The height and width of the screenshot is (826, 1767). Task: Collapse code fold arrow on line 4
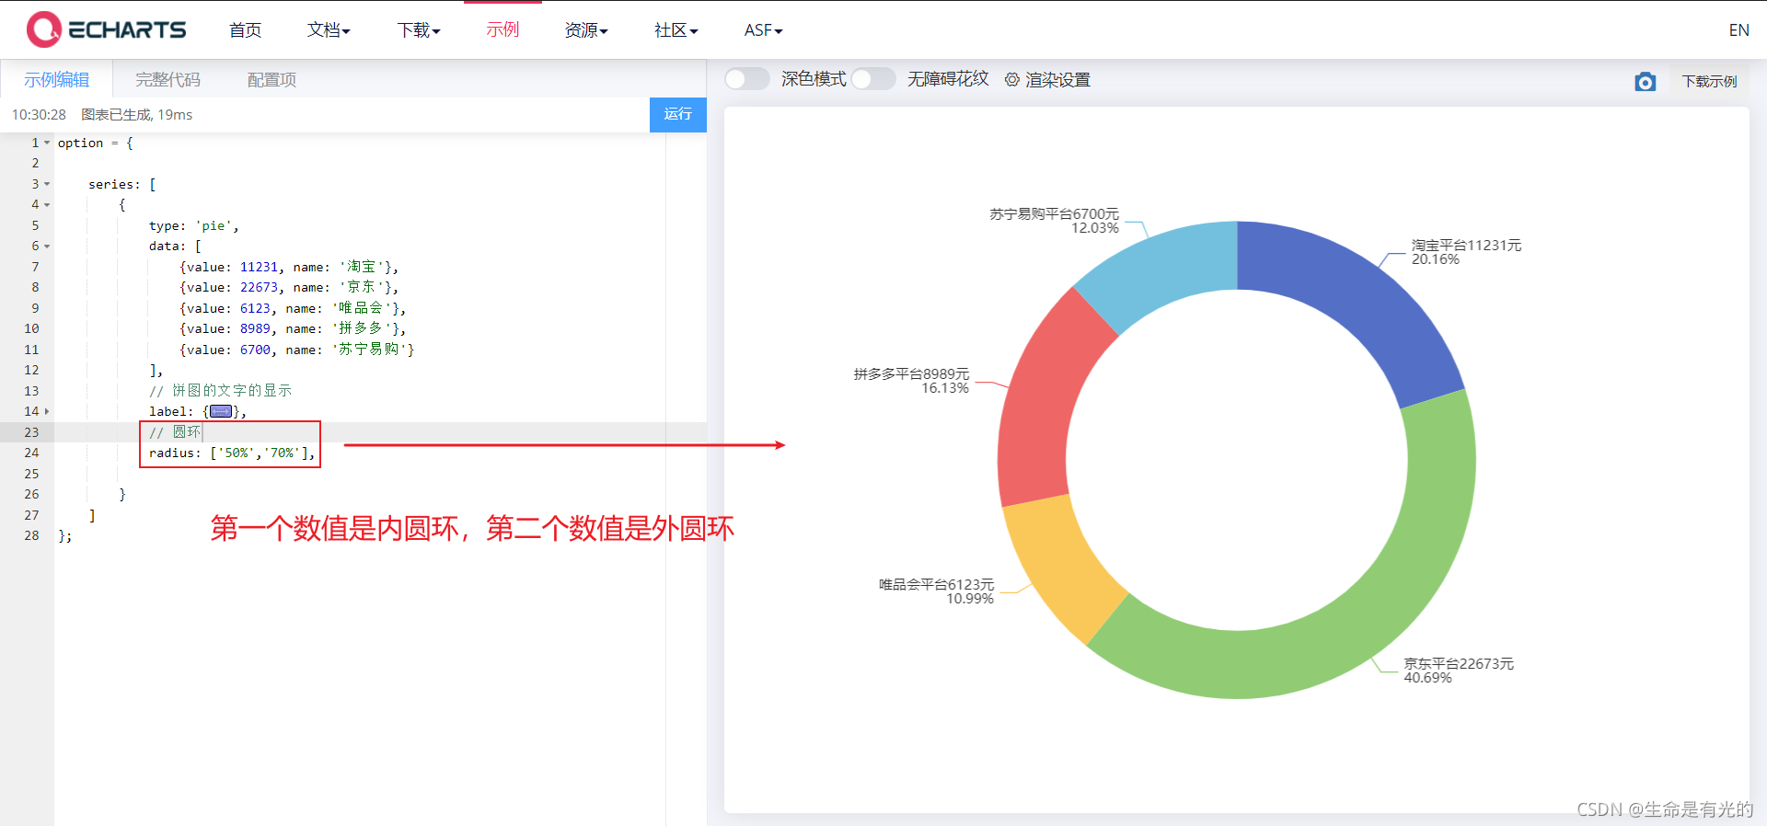tap(47, 204)
